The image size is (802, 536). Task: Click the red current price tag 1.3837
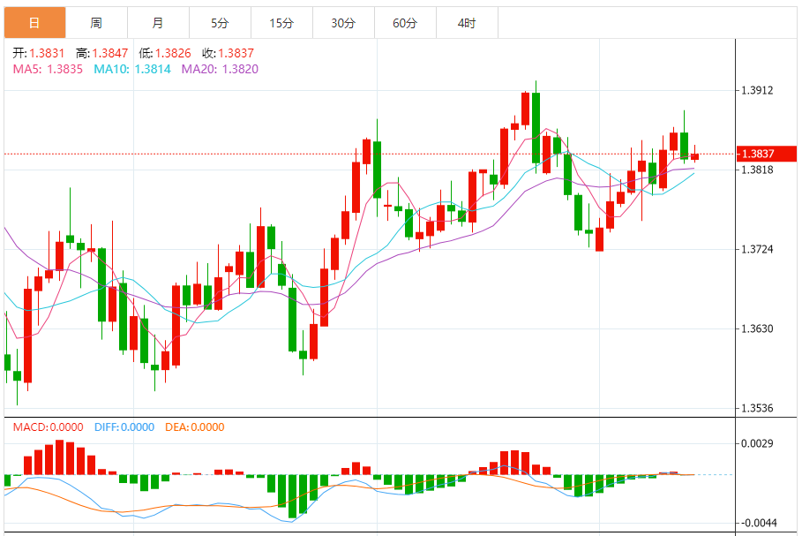pyautogui.click(x=767, y=154)
